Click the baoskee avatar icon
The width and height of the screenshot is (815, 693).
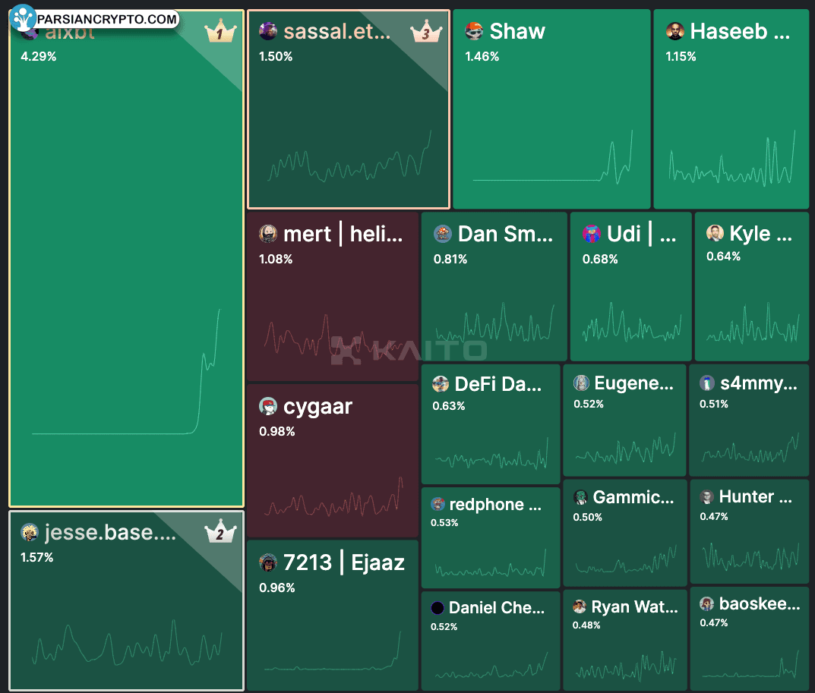pyautogui.click(x=707, y=603)
